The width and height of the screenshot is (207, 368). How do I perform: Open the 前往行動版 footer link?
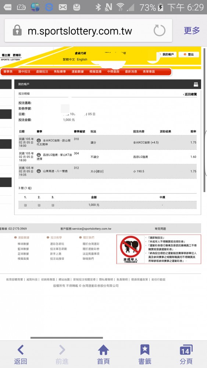[158, 280]
